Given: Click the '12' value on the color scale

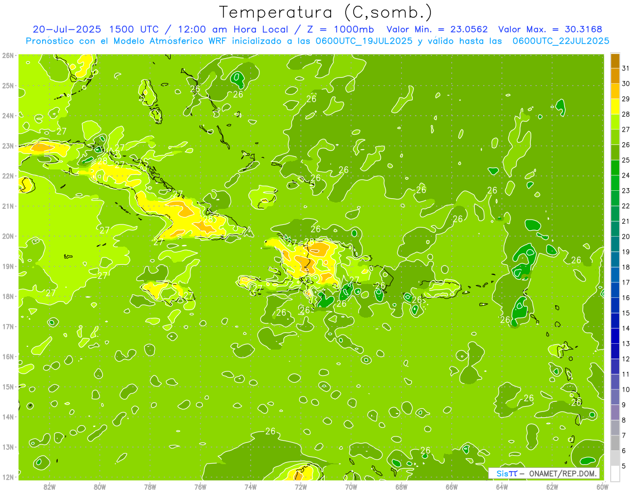Looking at the screenshot, I should (626, 359).
